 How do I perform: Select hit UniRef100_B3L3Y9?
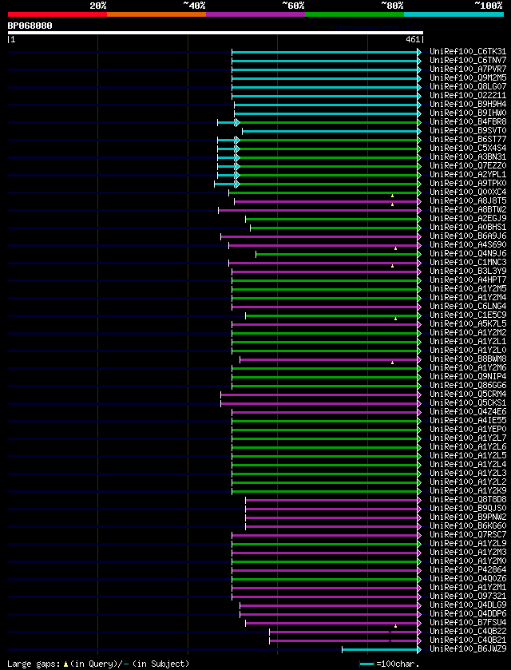[468, 272]
